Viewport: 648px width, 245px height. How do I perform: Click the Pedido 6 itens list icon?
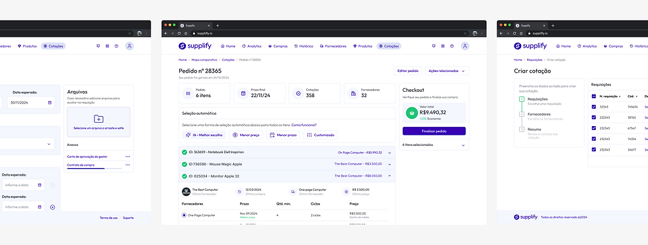[188, 94]
